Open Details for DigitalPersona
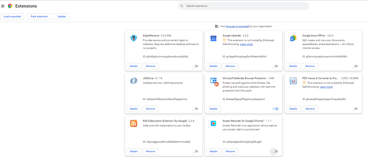Screen dimensions: 368x167 [x=134, y=66]
